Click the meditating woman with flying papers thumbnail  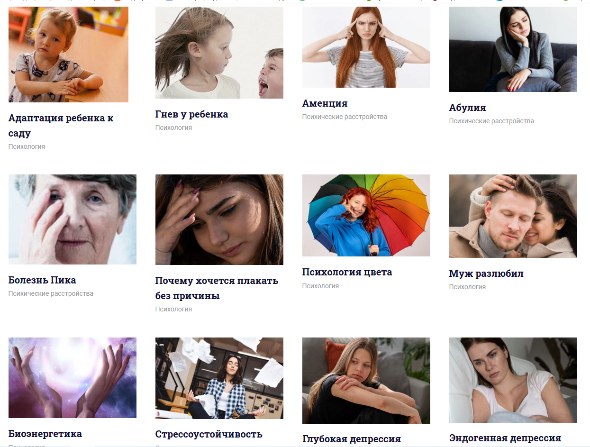(219, 378)
